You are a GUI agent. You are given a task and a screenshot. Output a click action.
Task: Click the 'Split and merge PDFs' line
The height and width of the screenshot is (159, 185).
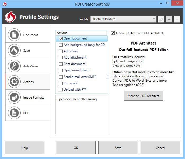(127, 61)
